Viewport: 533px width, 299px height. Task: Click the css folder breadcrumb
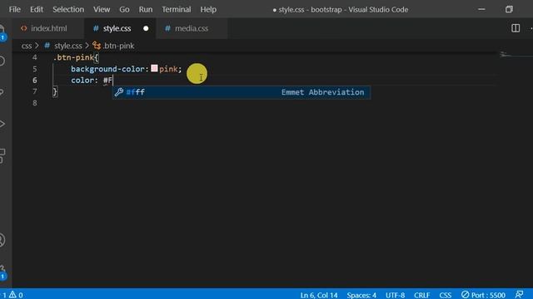coord(27,46)
